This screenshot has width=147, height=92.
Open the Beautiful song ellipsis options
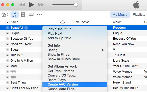point(26,28)
